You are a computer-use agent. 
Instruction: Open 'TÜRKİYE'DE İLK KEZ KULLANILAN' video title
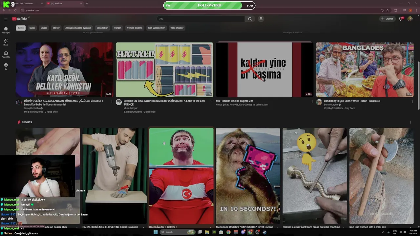point(63,103)
